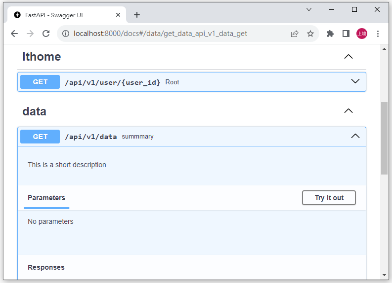
Task: Select the Parameters tab
Action: pos(46,198)
